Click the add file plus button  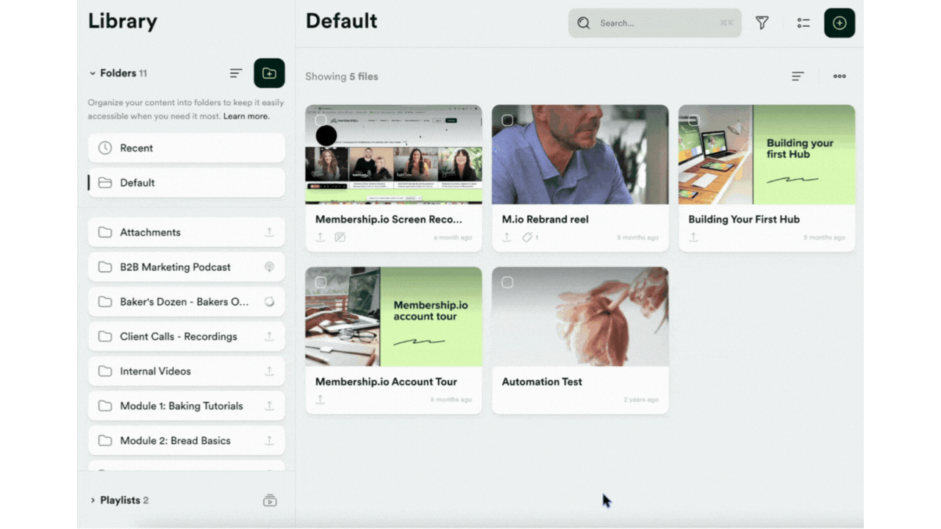840,23
